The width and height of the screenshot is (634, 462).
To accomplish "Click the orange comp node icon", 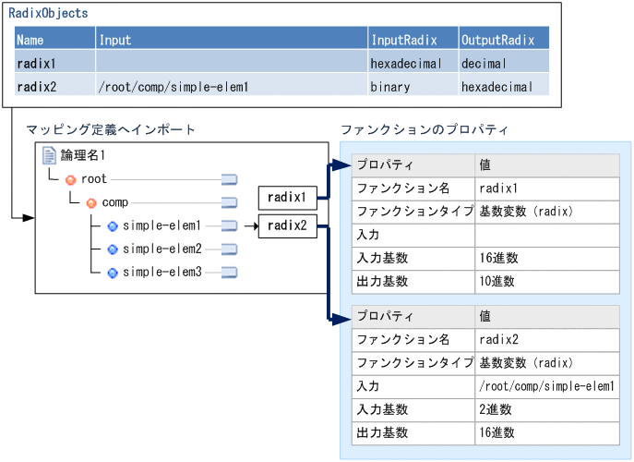I will (91, 203).
